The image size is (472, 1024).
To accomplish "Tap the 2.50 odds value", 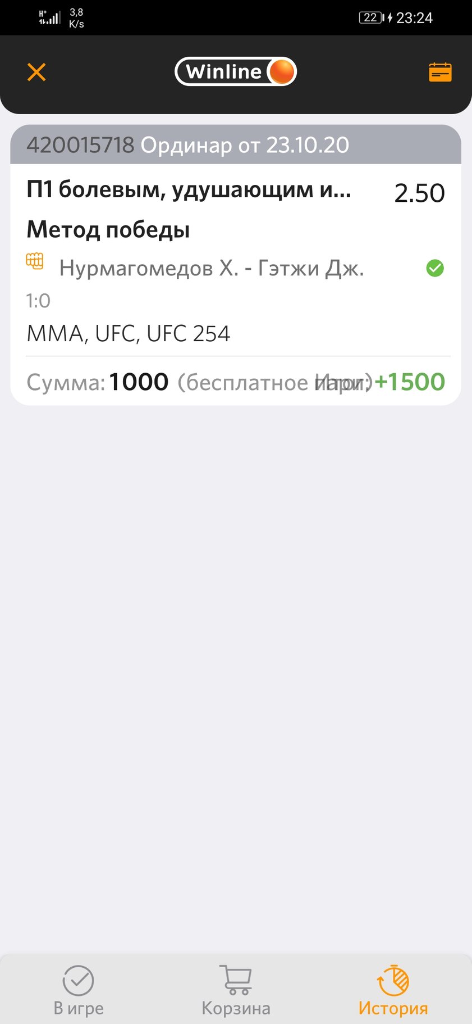I will [419, 193].
